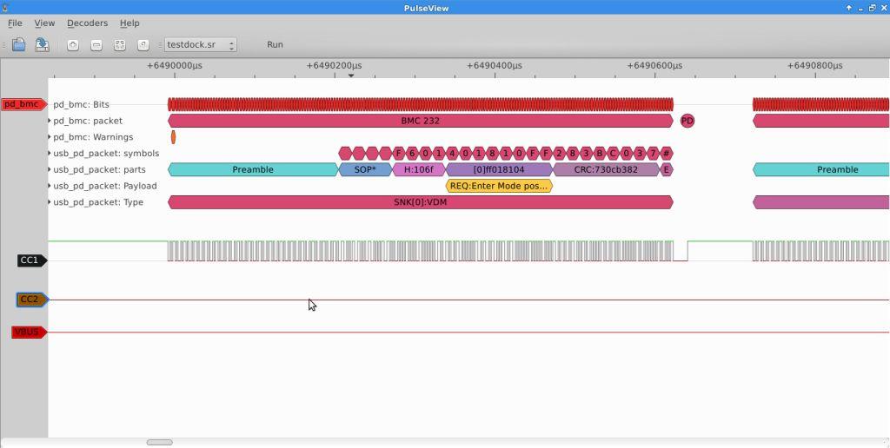Click the REQ:Enter Mode payload annotation
The height and width of the screenshot is (448, 890).
click(499, 186)
